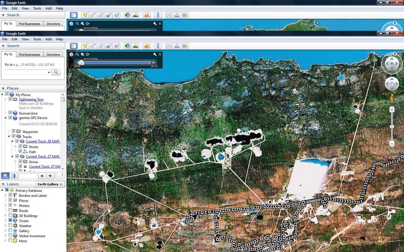Open the Earth Gallery button
The width and height of the screenshot is (404, 252).
(50, 184)
